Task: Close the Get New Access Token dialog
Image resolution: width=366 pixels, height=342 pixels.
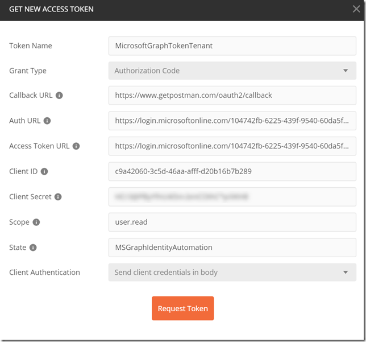Action: pyautogui.click(x=356, y=9)
